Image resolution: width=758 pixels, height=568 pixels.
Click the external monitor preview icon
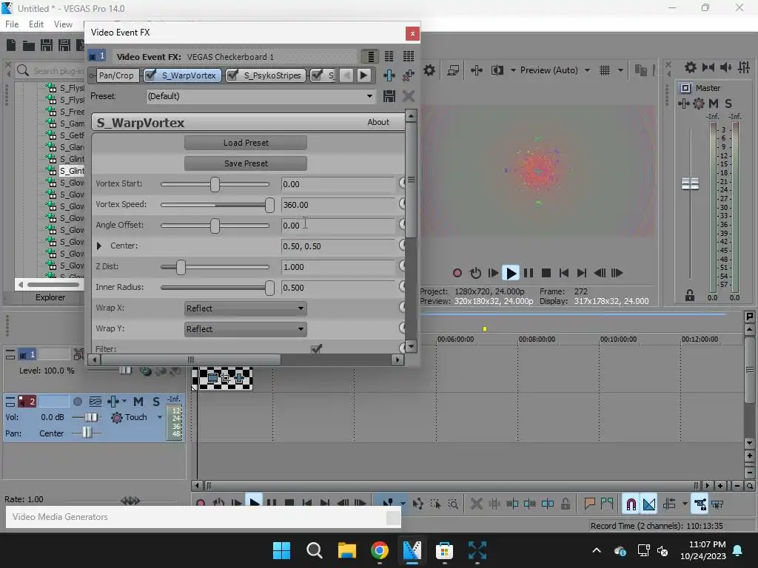pyautogui.click(x=453, y=70)
